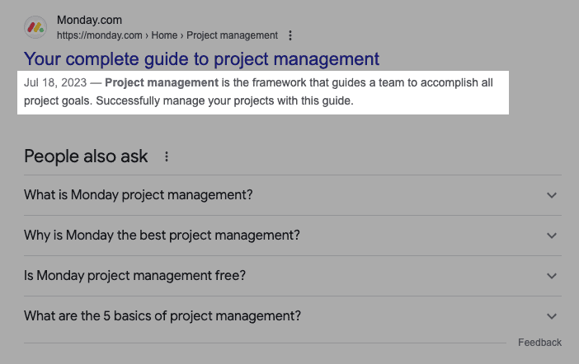
Task: Click the bold 'Project management' snippet text
Action: 162,82
